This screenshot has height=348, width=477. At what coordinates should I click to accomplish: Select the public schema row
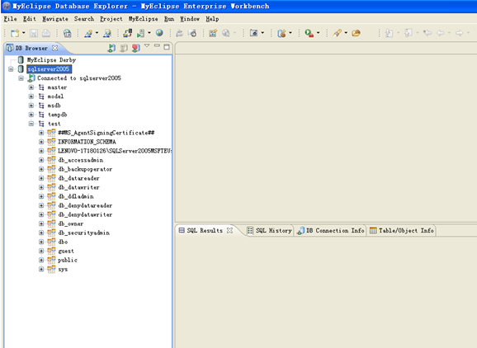(x=68, y=260)
